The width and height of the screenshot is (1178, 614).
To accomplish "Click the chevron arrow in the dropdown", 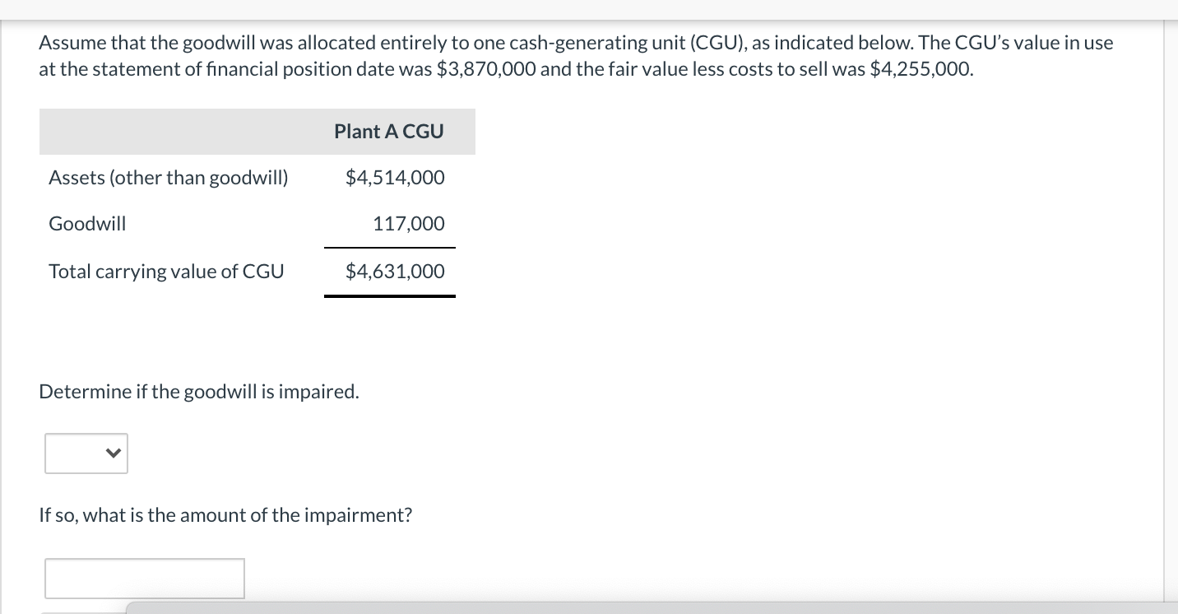I will (115, 454).
